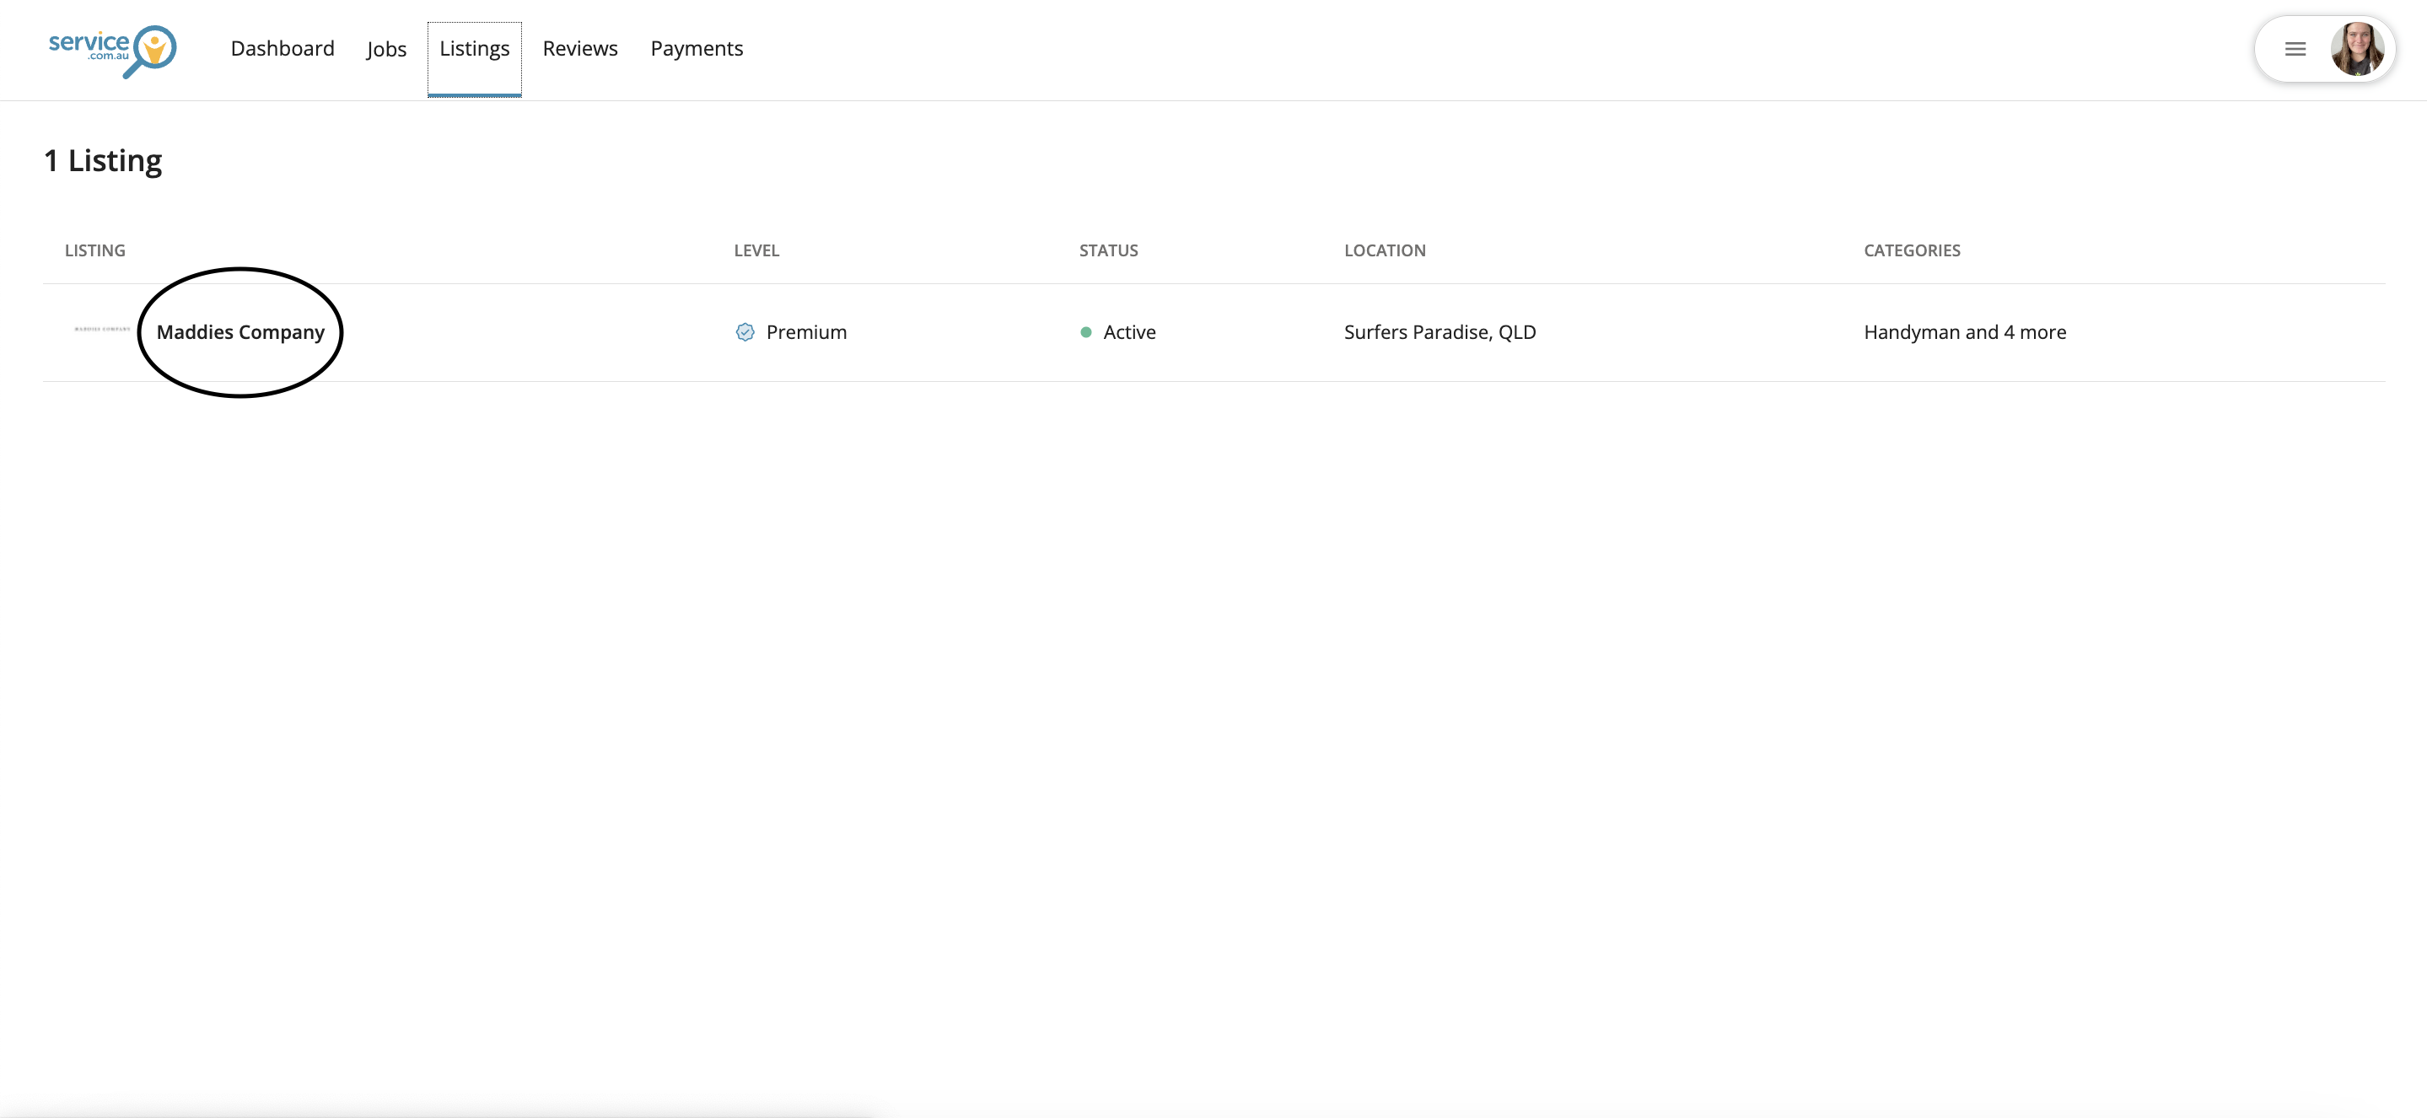Click the Maddies Company logo thumbnail

point(102,330)
